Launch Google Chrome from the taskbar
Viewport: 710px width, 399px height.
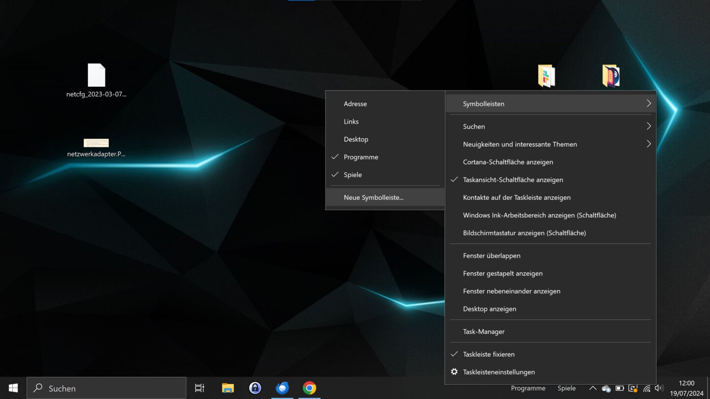[x=309, y=388]
